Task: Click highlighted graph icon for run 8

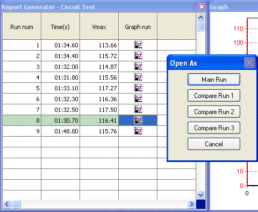Action: pos(138,121)
